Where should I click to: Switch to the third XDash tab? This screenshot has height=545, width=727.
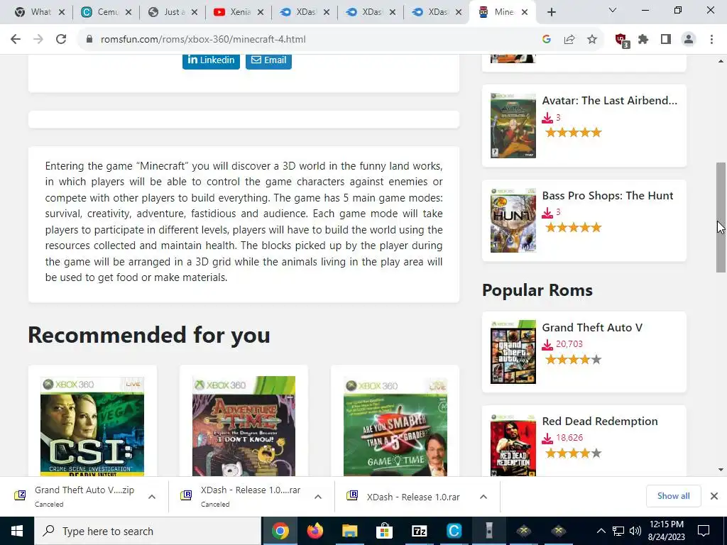click(x=437, y=12)
